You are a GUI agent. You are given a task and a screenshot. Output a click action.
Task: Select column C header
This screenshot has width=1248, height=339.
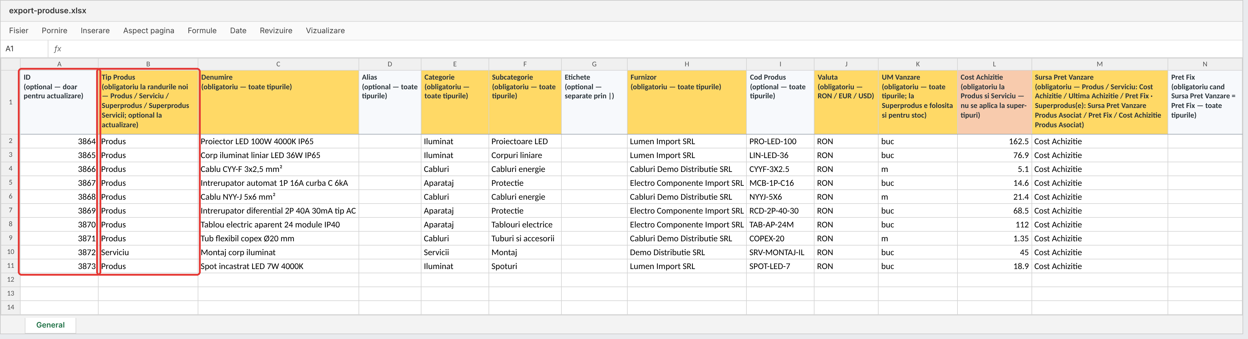278,64
